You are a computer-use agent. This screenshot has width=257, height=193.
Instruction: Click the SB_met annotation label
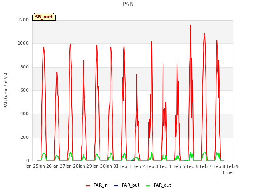(44, 17)
